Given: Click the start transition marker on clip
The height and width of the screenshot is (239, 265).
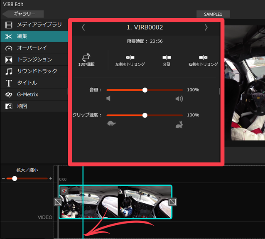Looking at the screenshot, I should point(58,202).
